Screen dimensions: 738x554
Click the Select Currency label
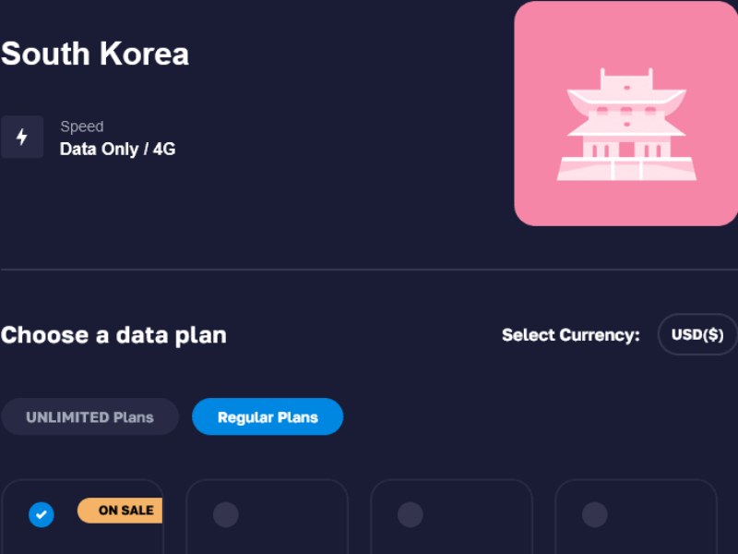(x=571, y=335)
